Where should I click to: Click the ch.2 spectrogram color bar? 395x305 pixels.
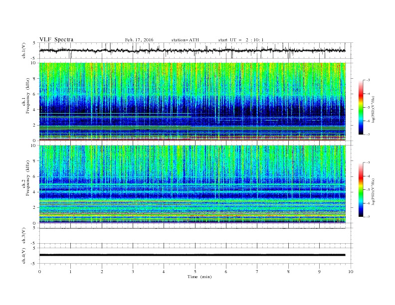(361, 189)
